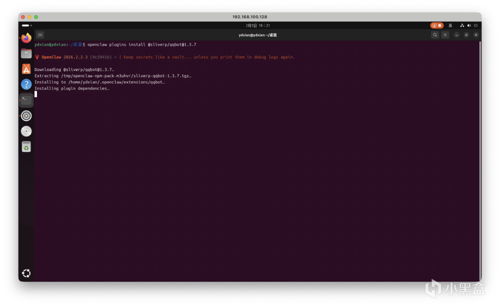Open Settings from the dock
This screenshot has height=306, width=500.
(26, 116)
